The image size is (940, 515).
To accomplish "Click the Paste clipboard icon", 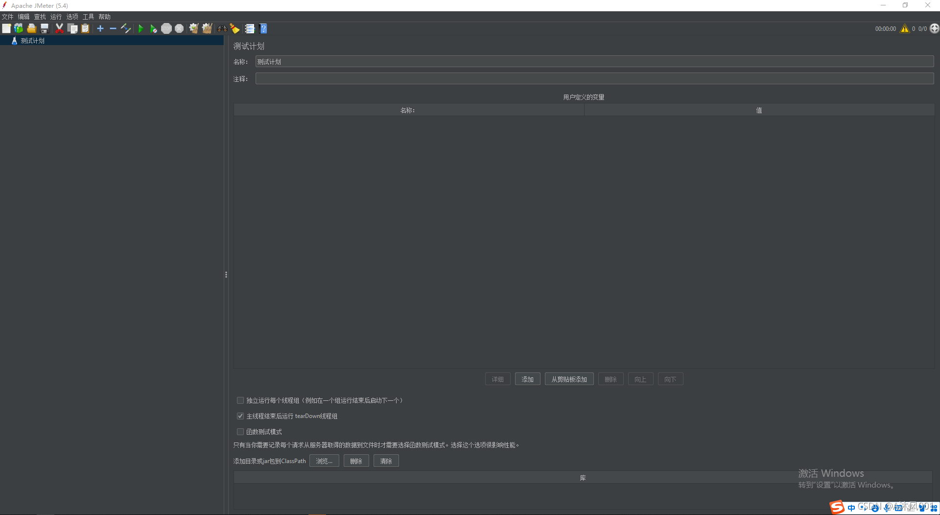I will (x=85, y=28).
